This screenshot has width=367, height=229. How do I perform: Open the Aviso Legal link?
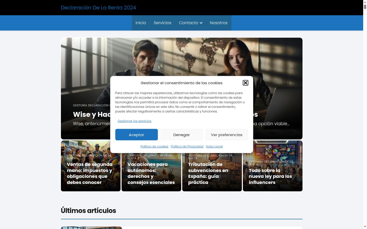[214, 147]
